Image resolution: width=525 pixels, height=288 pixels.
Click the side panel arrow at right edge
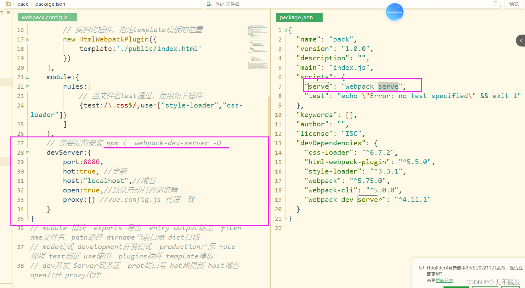click(521, 41)
